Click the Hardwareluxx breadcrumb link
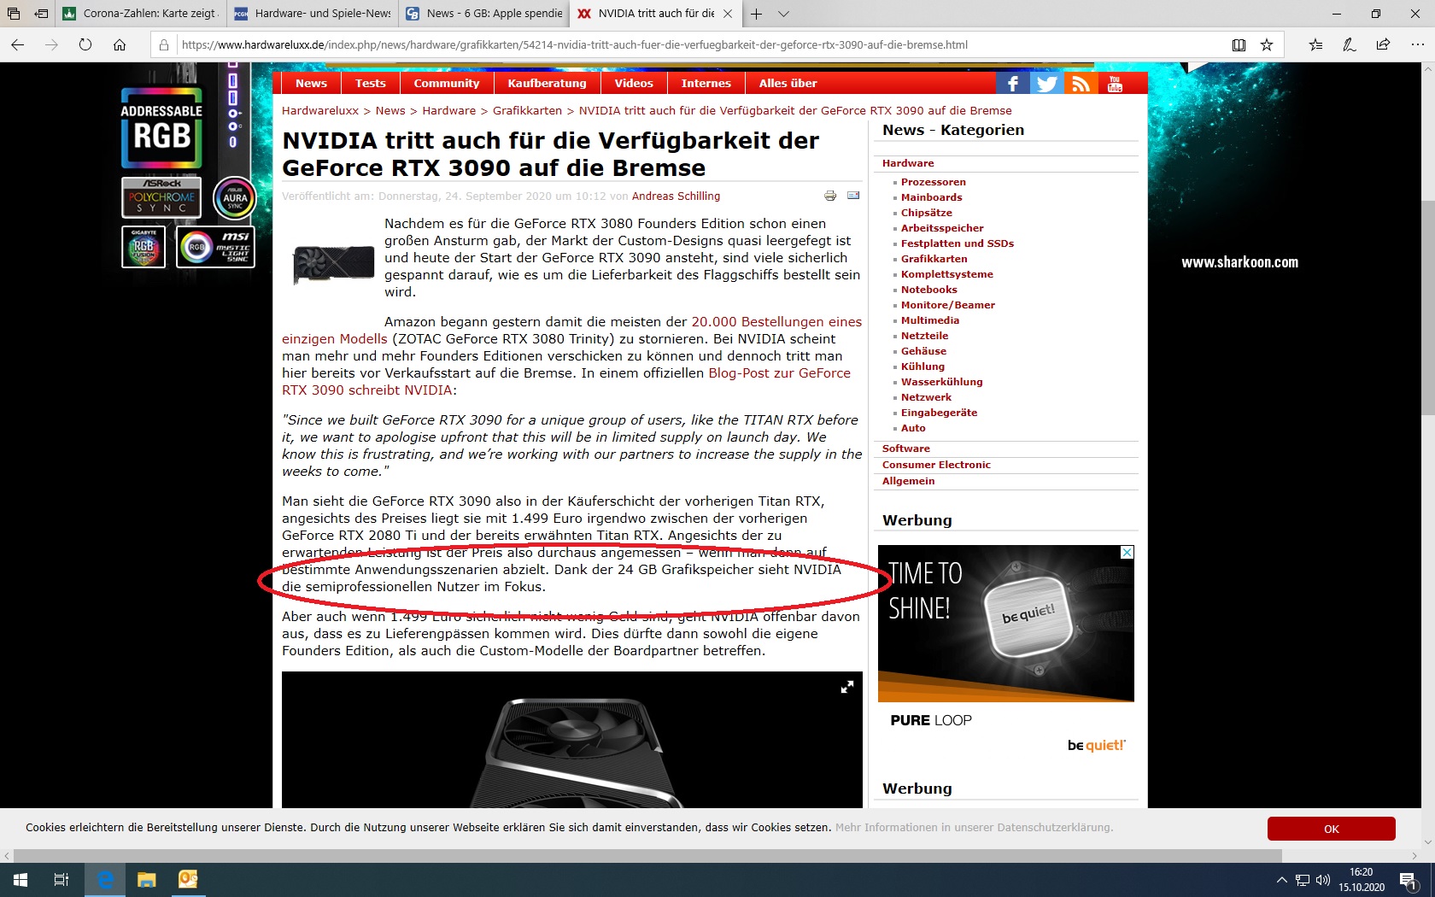Viewport: 1435px width, 897px height. pos(320,110)
